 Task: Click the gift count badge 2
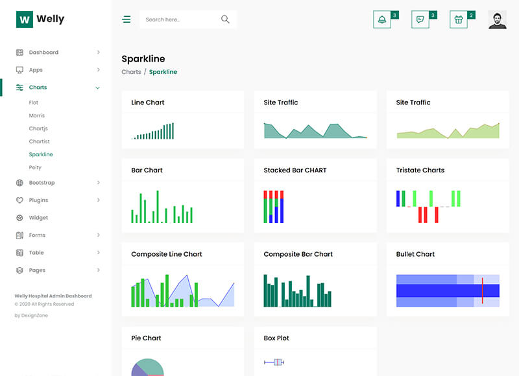471,15
